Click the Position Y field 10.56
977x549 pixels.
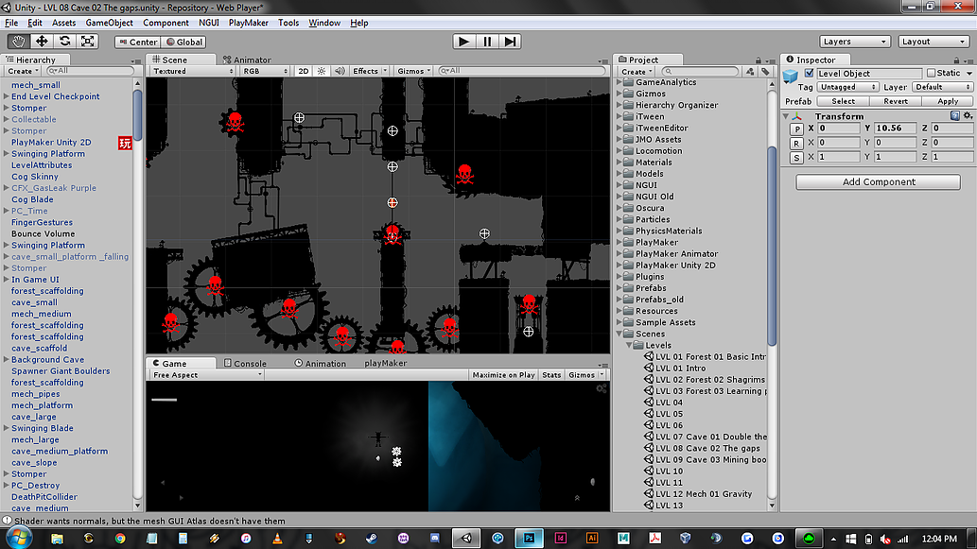pos(896,129)
